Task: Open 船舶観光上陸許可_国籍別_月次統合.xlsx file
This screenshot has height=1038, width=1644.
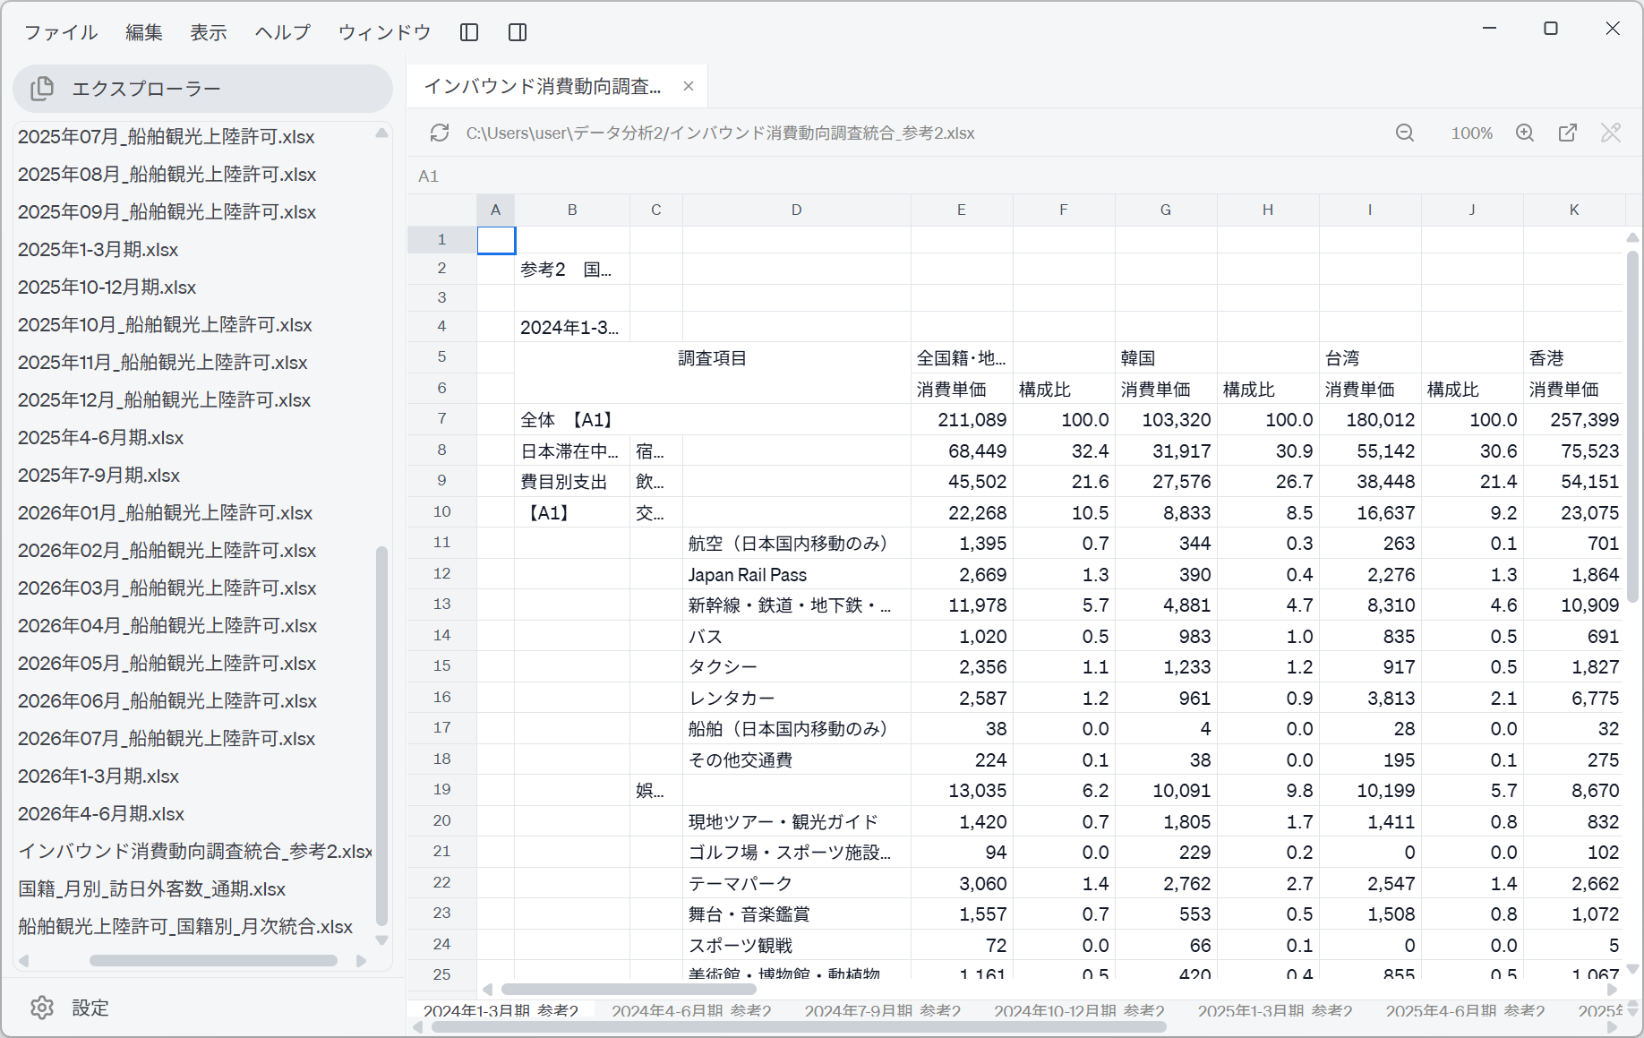Action: click(185, 927)
